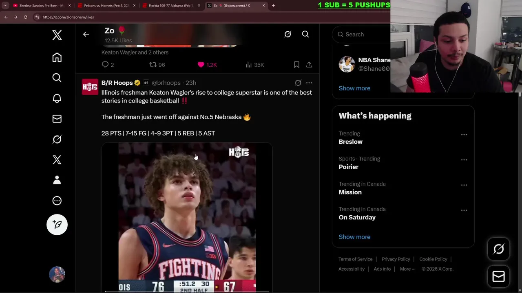Open the site information icon in address bar
The image size is (522, 293).
37,17
